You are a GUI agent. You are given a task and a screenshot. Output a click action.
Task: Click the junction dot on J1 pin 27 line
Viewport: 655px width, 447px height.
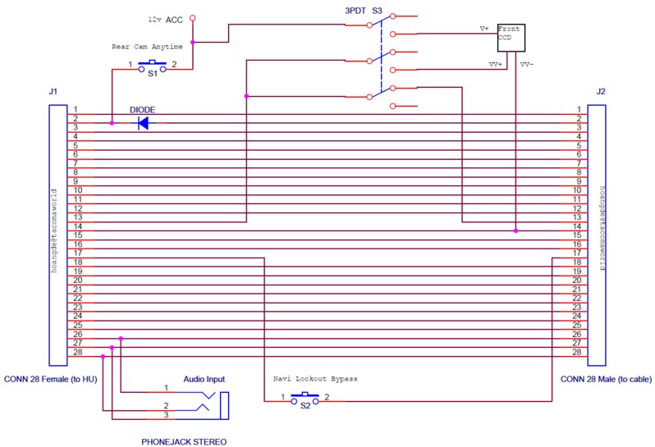pyautogui.click(x=112, y=347)
